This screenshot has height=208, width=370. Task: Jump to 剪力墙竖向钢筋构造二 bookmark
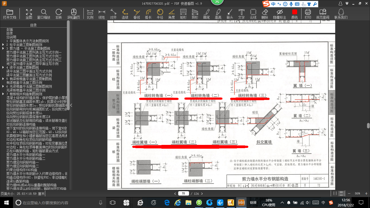coord(22,166)
